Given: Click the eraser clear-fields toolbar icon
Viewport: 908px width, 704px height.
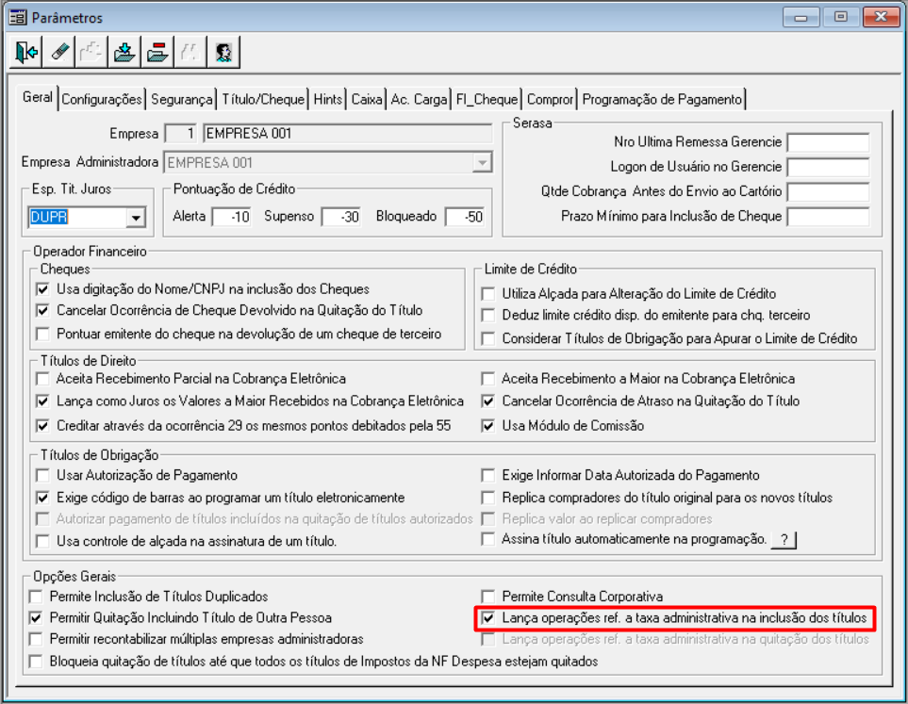Looking at the screenshot, I should (59, 52).
